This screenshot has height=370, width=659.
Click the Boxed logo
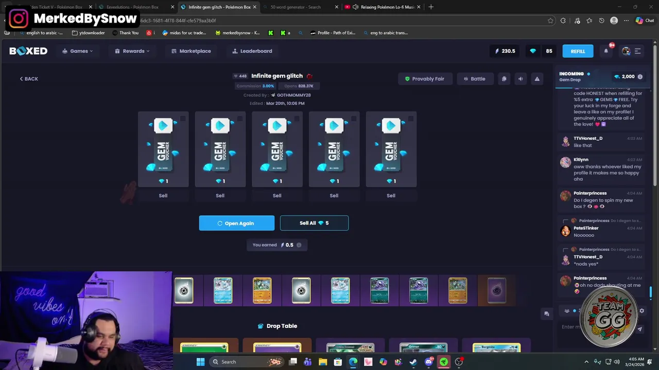click(x=28, y=51)
